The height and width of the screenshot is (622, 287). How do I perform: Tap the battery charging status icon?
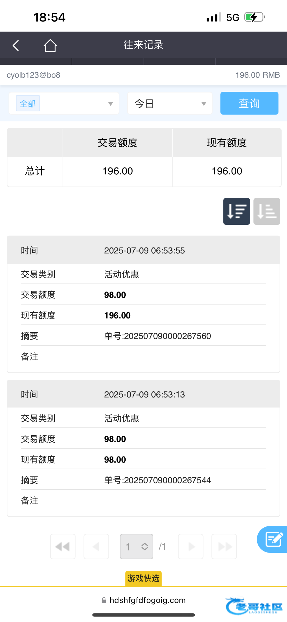point(254,17)
